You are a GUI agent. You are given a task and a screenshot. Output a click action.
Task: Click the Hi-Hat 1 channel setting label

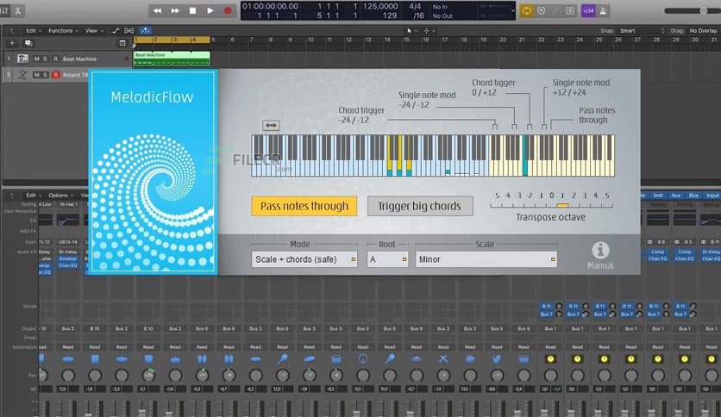click(68, 204)
